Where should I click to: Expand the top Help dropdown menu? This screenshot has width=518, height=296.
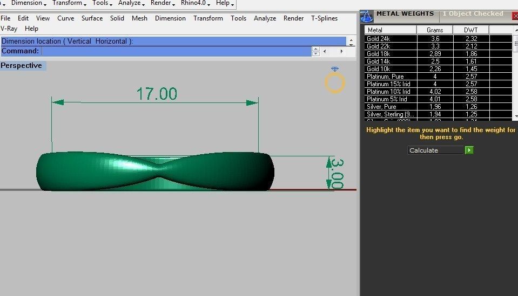(225, 3)
